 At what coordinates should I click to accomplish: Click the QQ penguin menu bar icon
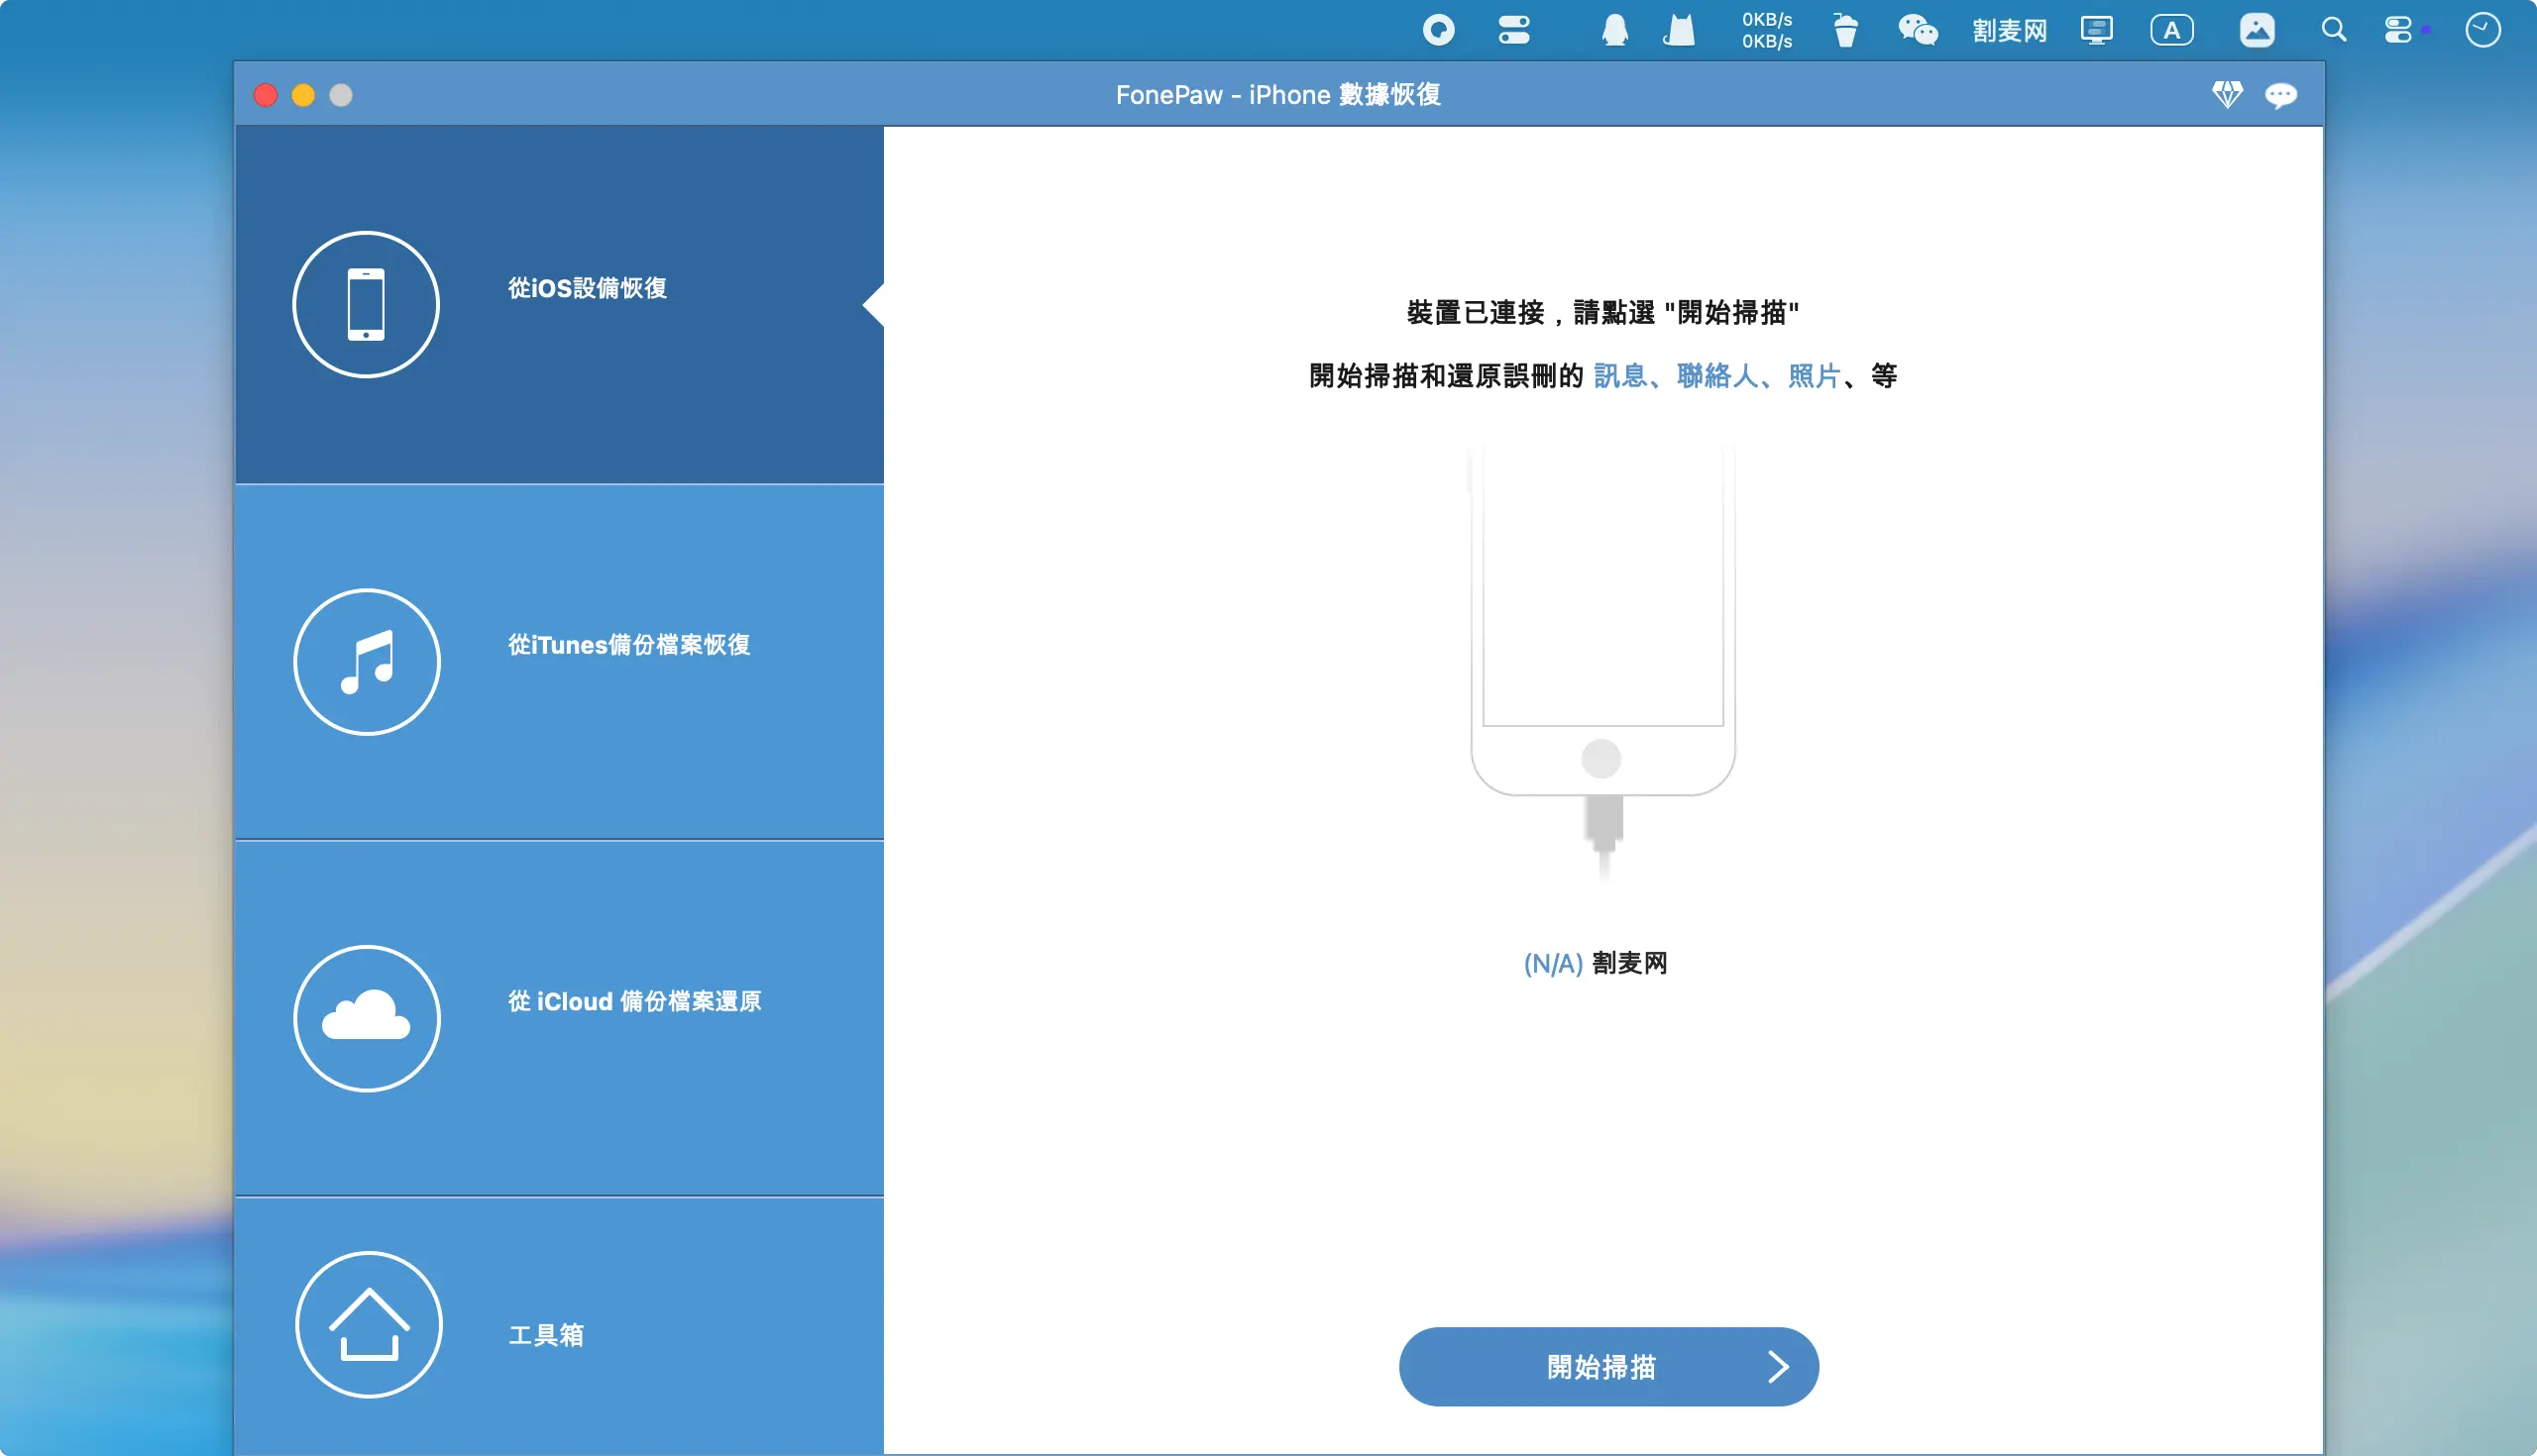tap(1614, 30)
